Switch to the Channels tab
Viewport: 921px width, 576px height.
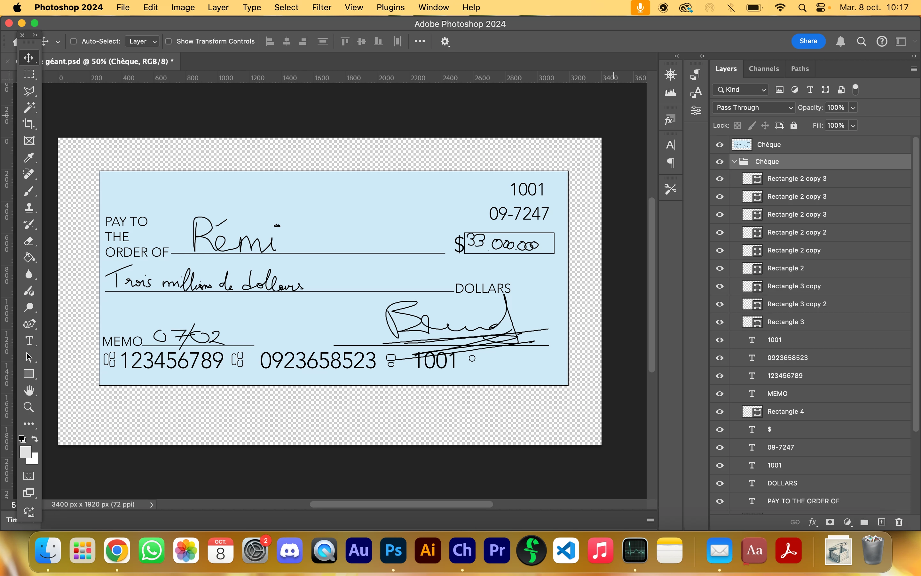(x=763, y=68)
